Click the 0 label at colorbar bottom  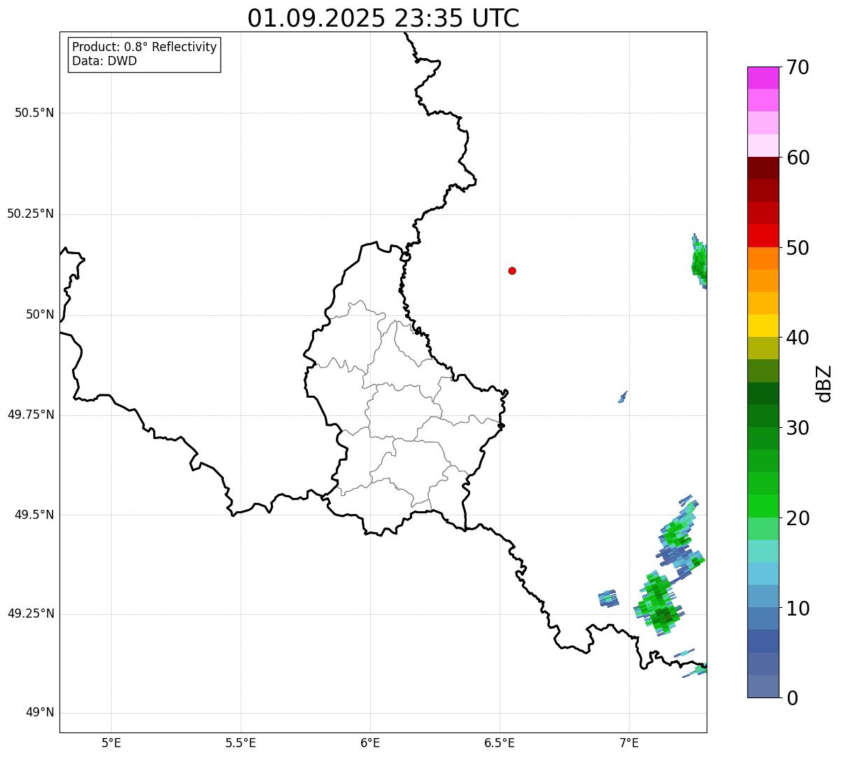pyautogui.click(x=793, y=697)
